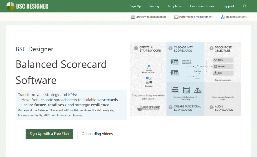Viewport: 257px width, 157px height.
Task: Click the Performance Measurement chart icon
Action: tap(176, 17)
